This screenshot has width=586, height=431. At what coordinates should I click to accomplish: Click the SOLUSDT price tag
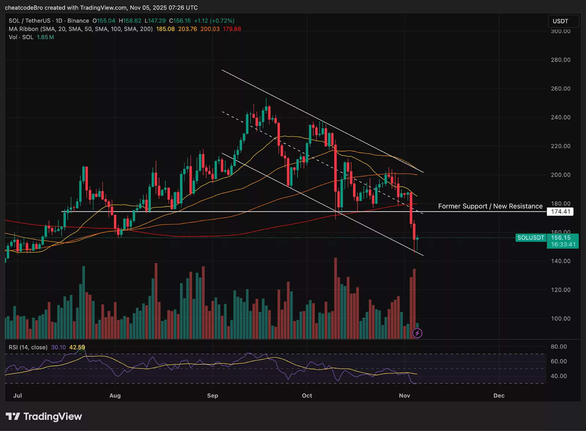[531, 238]
